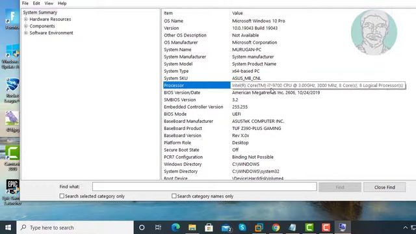Open Task View on taskbar
This screenshot has width=416, height=234.
click(158, 227)
